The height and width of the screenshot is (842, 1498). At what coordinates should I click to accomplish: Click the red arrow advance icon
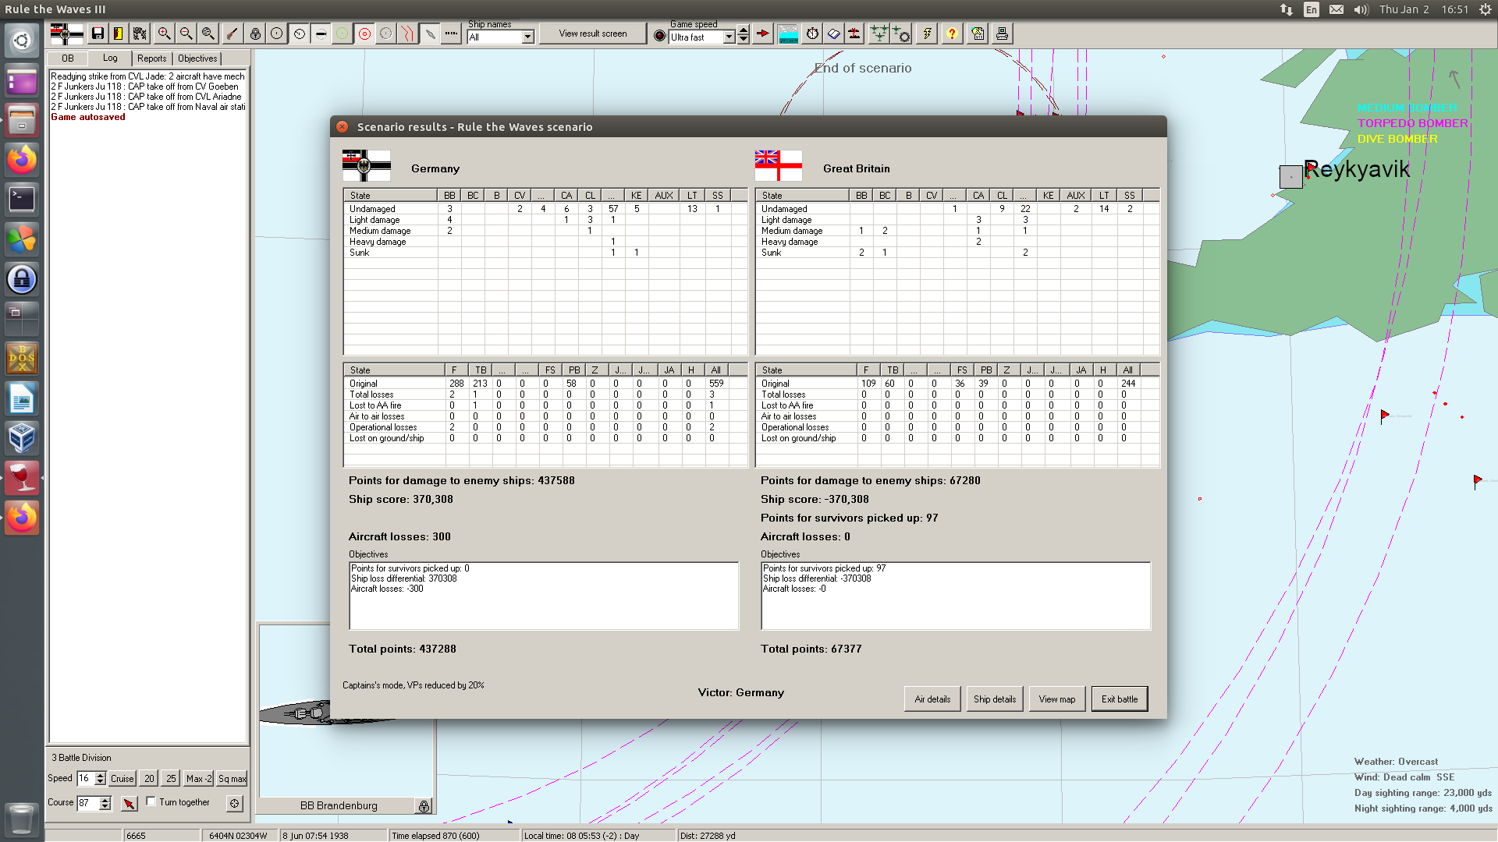763,34
